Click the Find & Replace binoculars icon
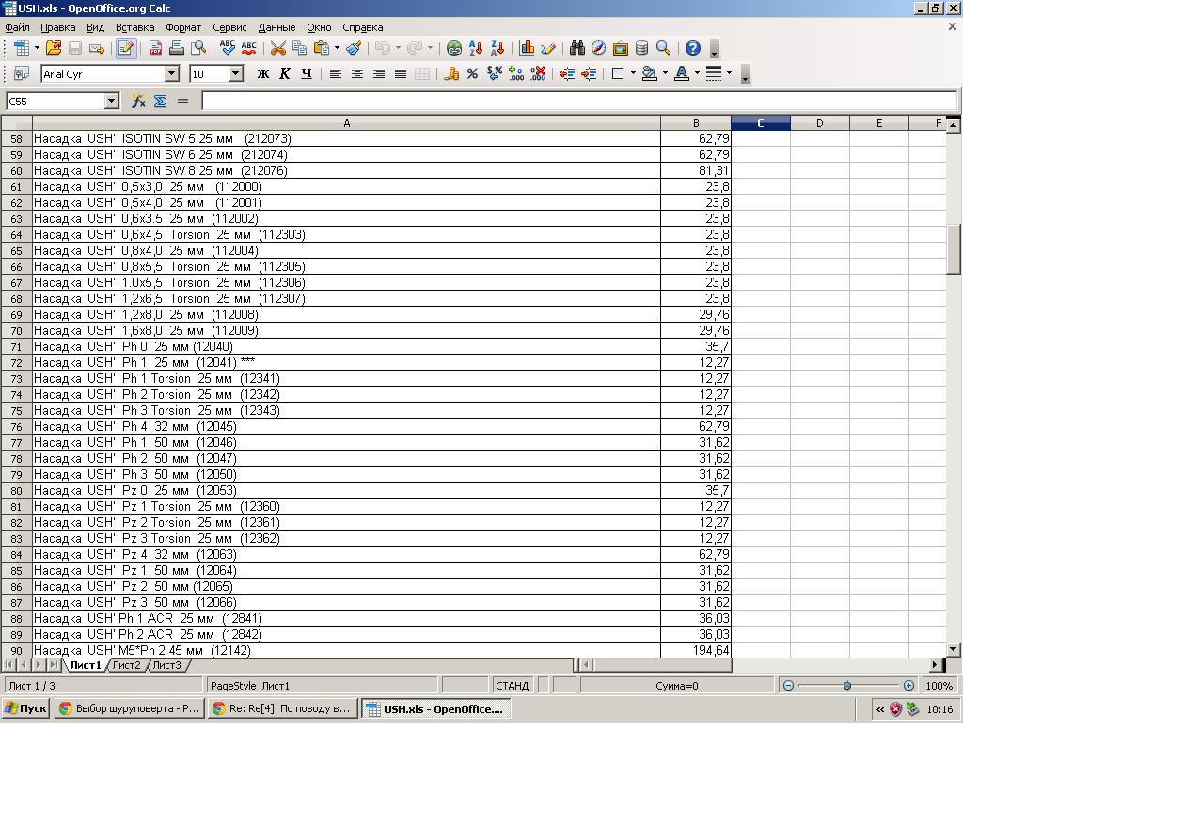The image size is (1199, 826). tap(576, 48)
